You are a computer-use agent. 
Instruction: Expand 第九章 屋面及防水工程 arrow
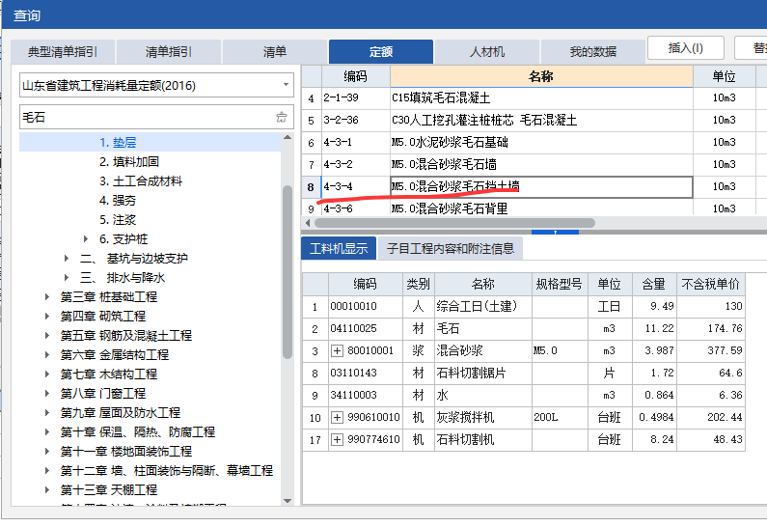tap(47, 412)
